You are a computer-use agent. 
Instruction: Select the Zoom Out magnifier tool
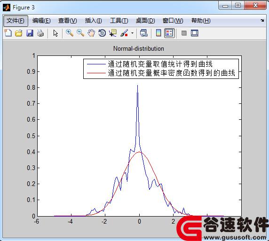pos(80,33)
